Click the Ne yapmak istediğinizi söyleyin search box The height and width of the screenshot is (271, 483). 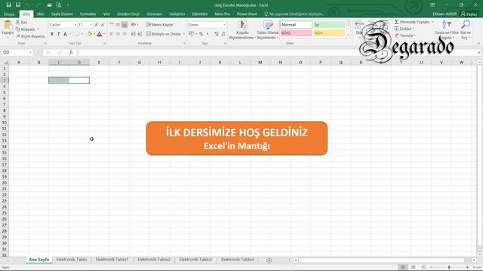295,14
